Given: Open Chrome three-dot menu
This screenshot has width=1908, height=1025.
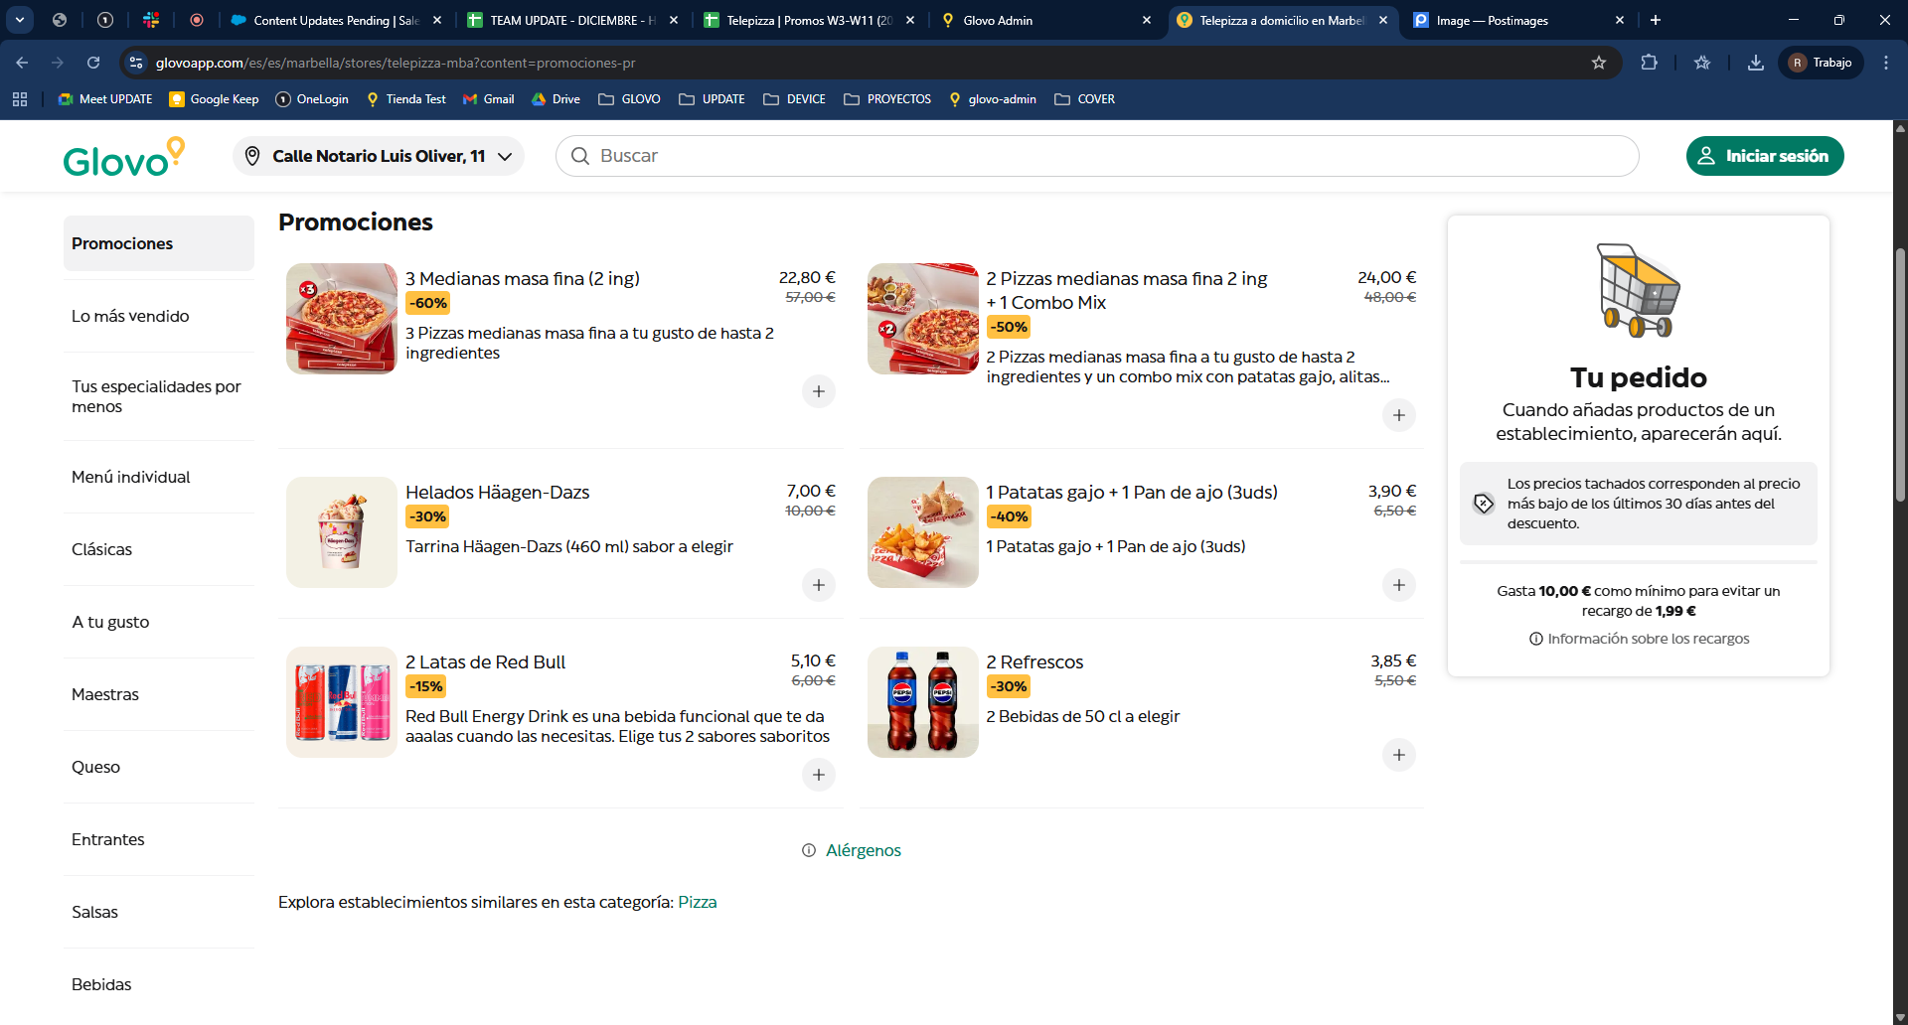Looking at the screenshot, I should [1886, 63].
